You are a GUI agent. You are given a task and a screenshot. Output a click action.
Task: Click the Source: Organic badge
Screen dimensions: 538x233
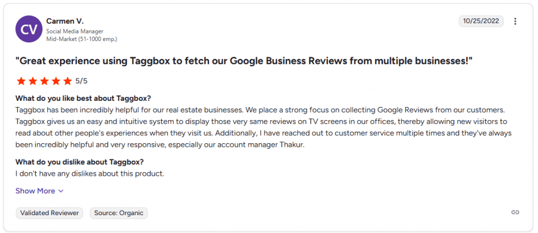[119, 213]
